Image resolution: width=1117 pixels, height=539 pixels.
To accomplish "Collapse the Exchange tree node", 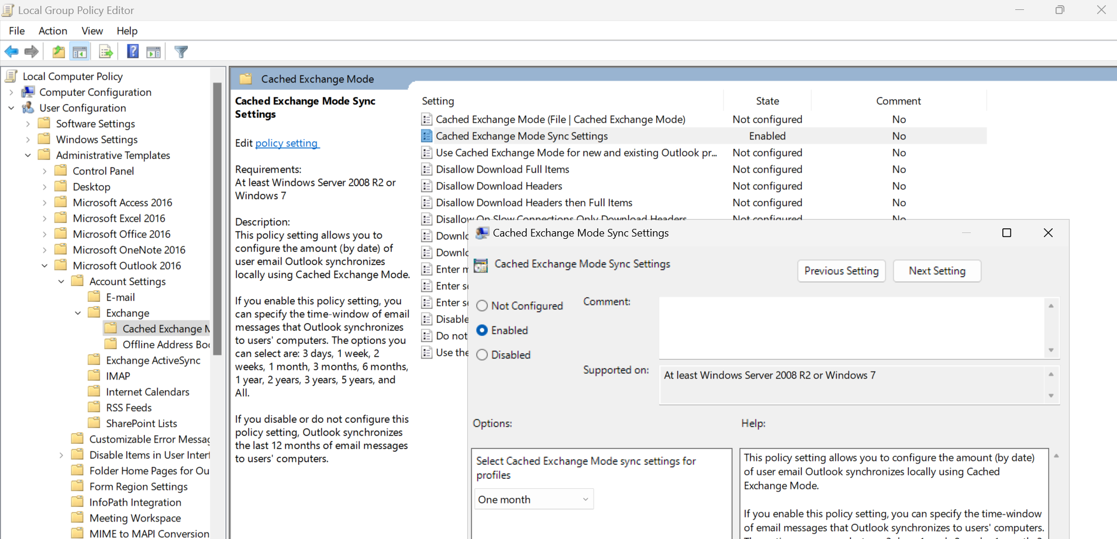I will 78,312.
